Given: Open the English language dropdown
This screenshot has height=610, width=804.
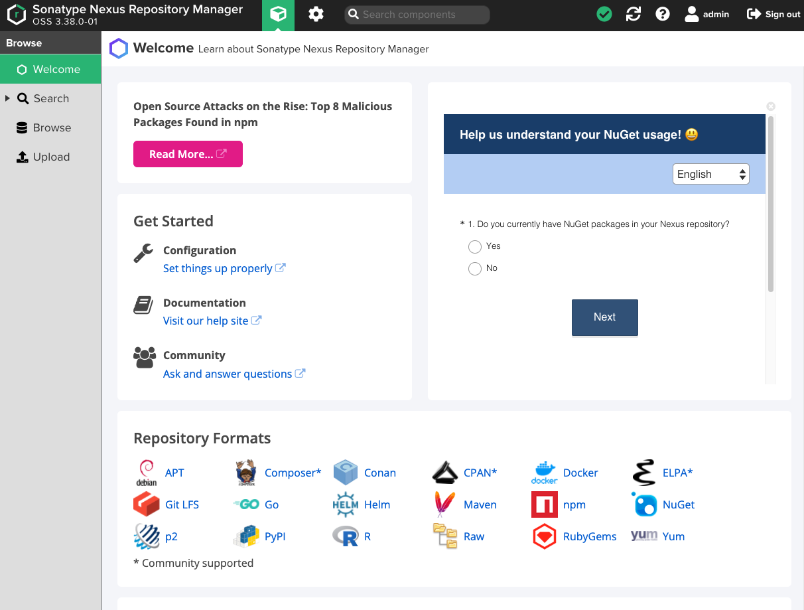Looking at the screenshot, I should tap(710, 174).
